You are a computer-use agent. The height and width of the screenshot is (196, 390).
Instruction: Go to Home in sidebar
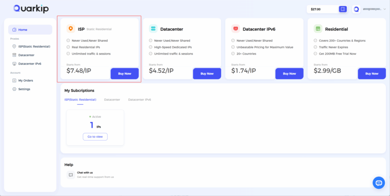click(30, 30)
